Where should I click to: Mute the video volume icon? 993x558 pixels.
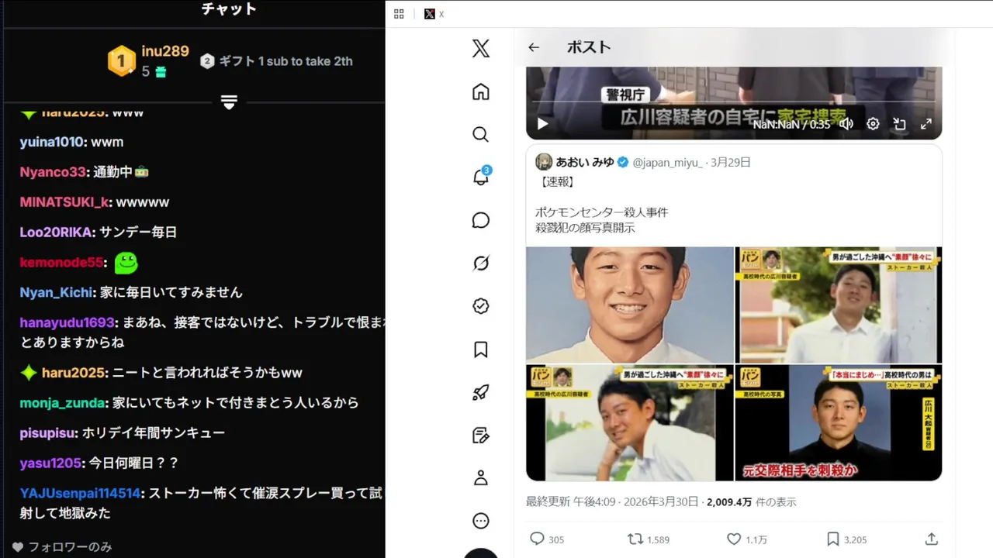[846, 124]
